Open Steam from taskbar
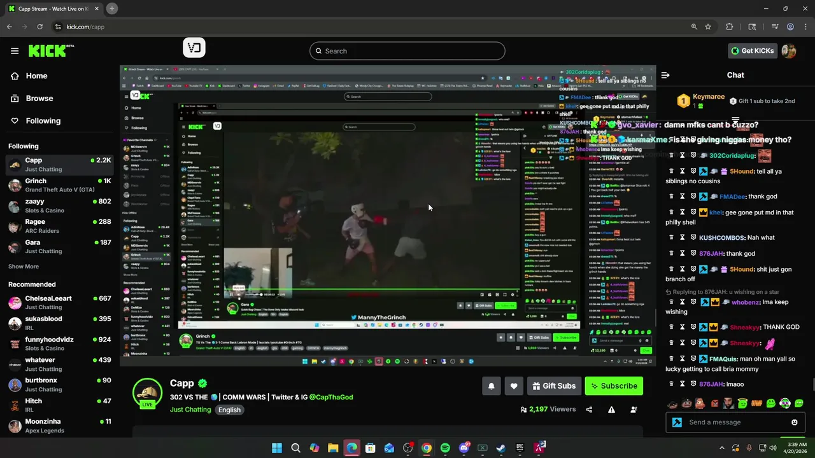815x458 pixels. point(501,448)
